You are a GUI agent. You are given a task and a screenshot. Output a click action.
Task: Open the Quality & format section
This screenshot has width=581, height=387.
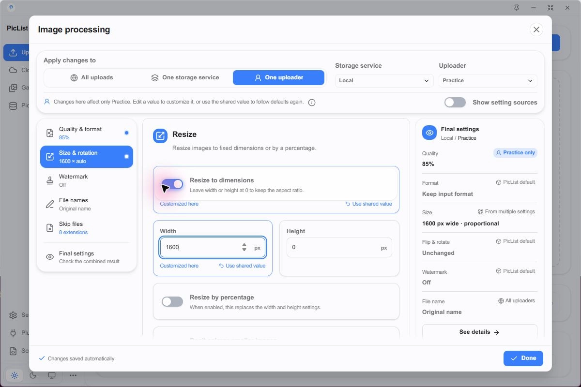click(87, 133)
